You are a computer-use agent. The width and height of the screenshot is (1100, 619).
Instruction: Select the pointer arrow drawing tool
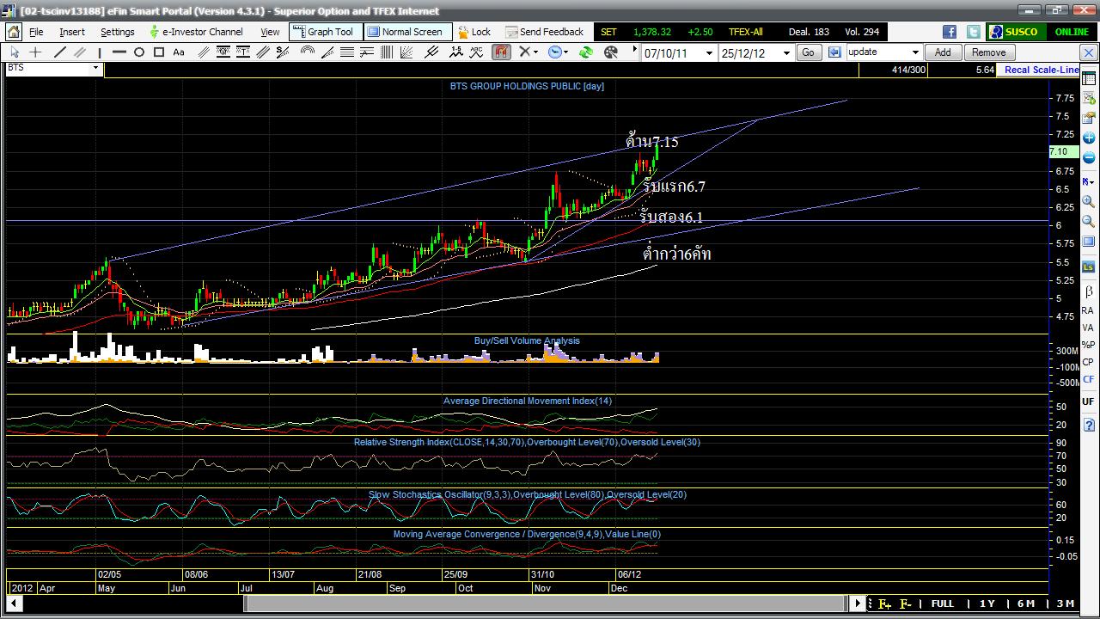pyautogui.click(x=15, y=52)
